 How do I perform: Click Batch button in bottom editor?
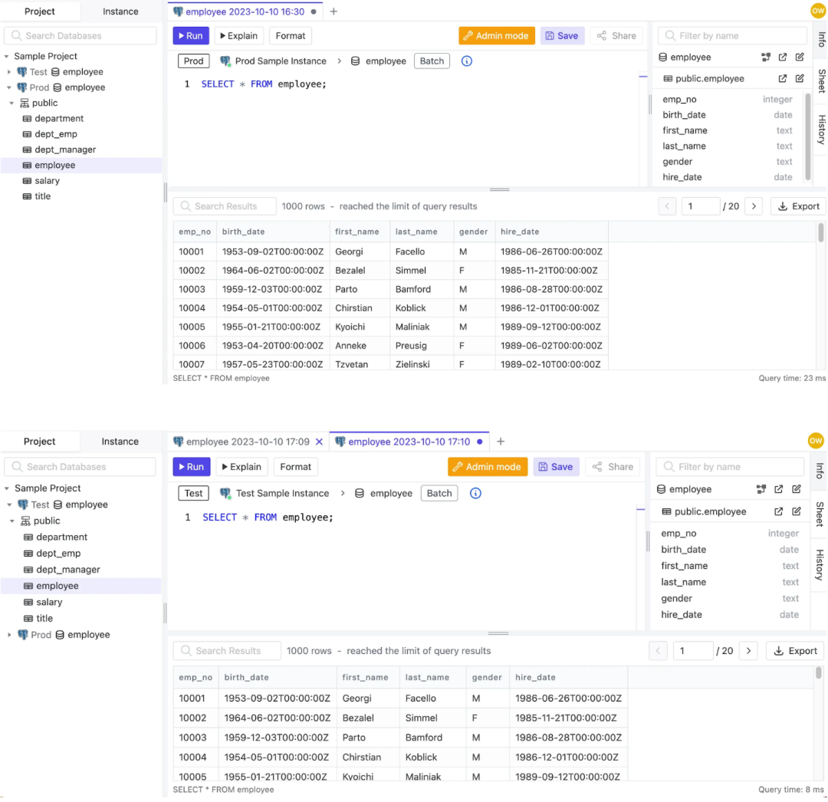tap(439, 493)
